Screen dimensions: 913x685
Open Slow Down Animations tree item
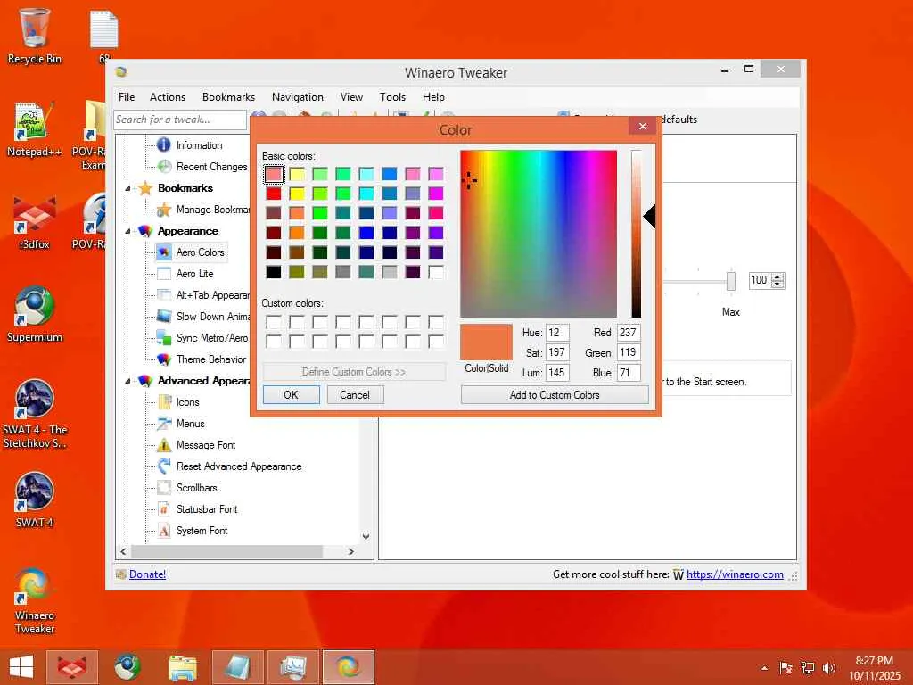point(212,317)
